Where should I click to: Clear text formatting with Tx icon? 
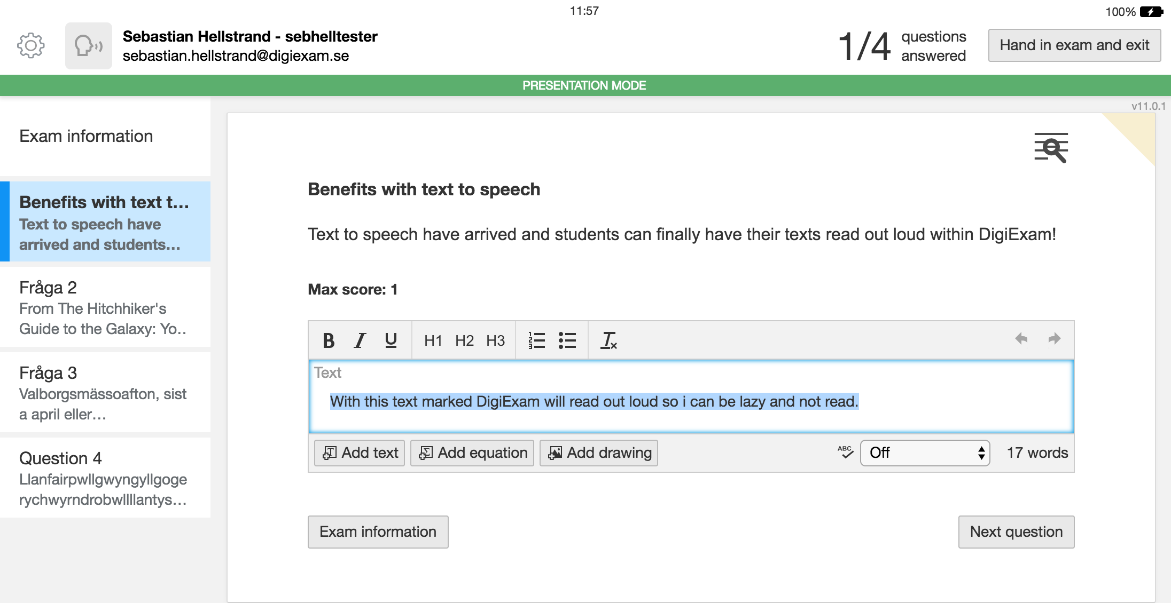pos(608,340)
